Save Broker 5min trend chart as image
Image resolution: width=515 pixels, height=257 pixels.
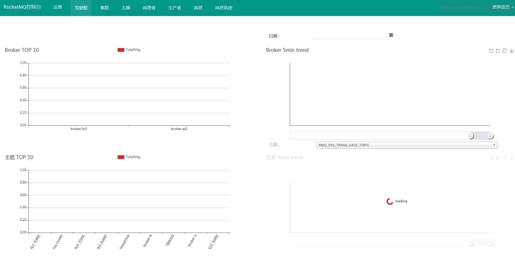511,51
